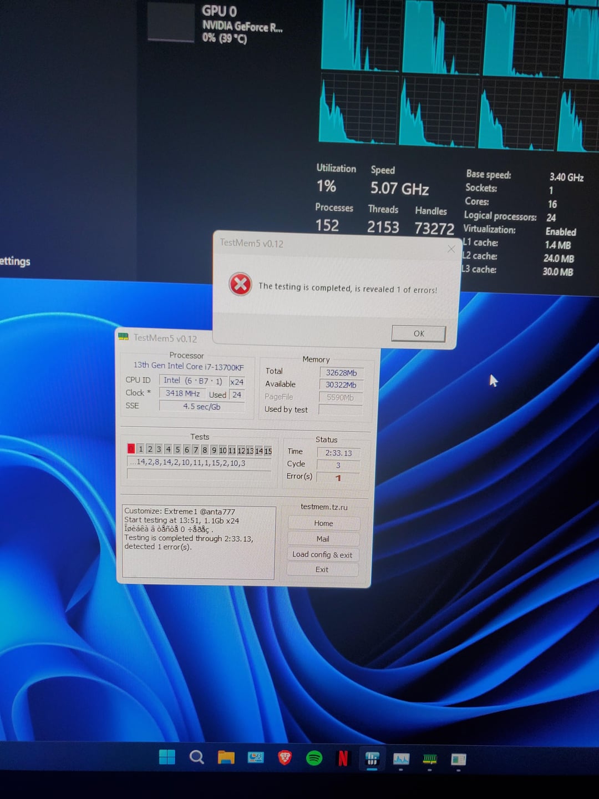This screenshot has width=599, height=799.
Task: Click the TestMem5 log text area
Action: point(199,542)
